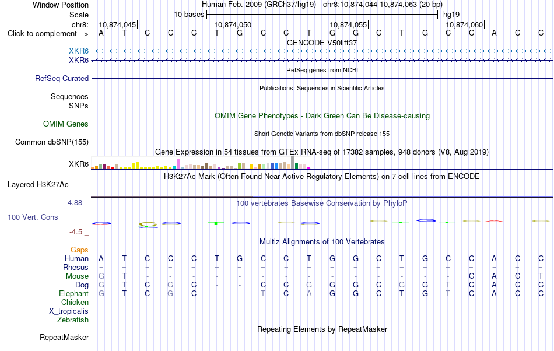Click the hg19 label next to scale bar
Screen dimensions: 554x351
pos(451,15)
